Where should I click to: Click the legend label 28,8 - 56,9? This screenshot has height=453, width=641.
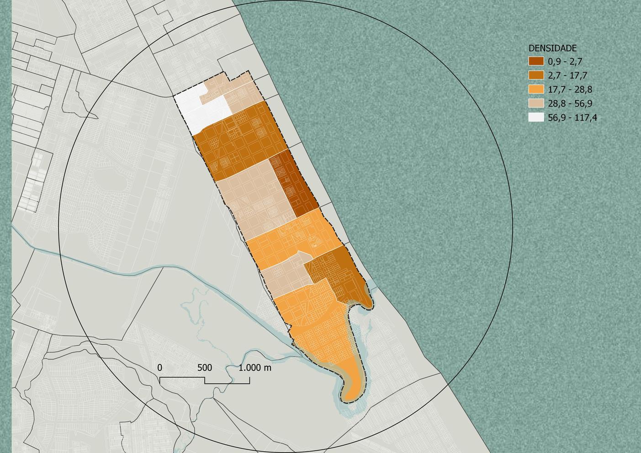click(x=570, y=104)
